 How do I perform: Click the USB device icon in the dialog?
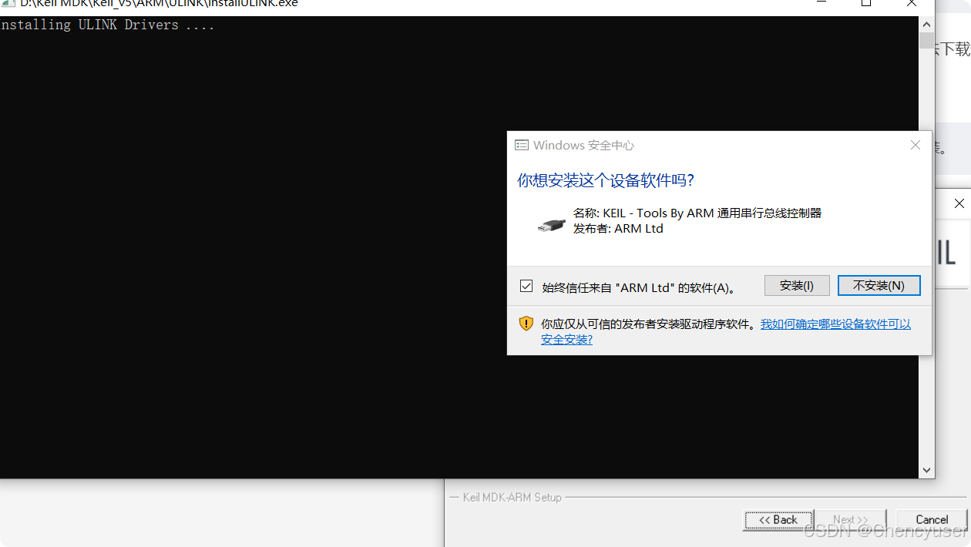point(551,225)
